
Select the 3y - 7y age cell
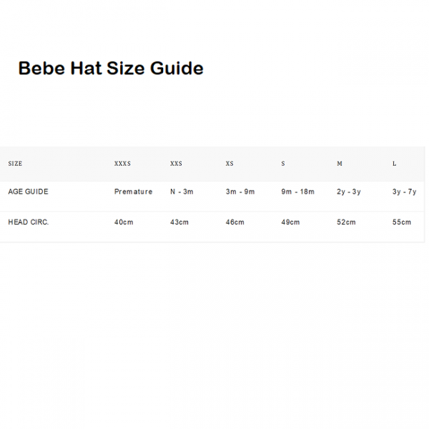pyautogui.click(x=405, y=192)
